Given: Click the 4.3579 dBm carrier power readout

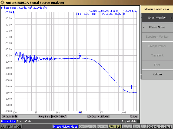Looking at the screenshot, I should pyautogui.click(x=130, y=11).
